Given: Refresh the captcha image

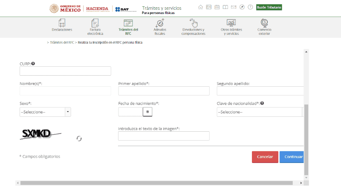Looking at the screenshot, I should point(79,138).
